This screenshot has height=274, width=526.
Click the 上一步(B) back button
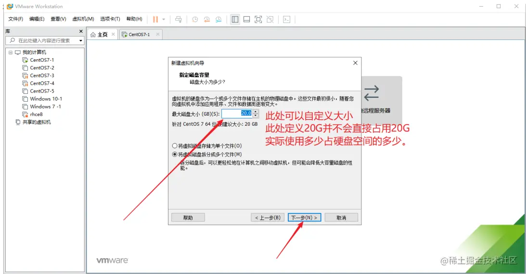pos(268,218)
